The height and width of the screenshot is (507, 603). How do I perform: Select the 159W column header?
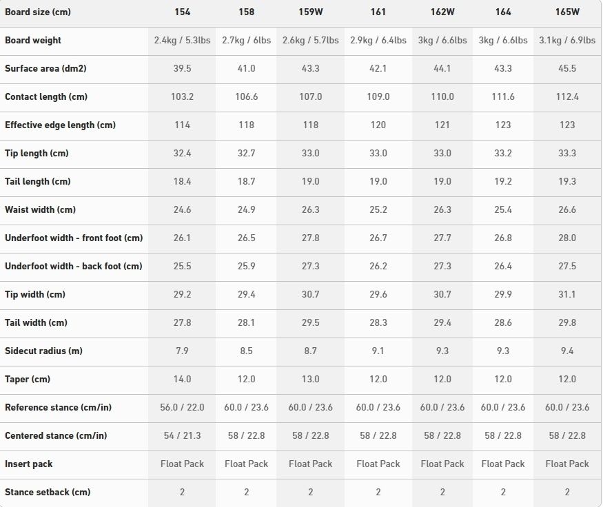310,12
